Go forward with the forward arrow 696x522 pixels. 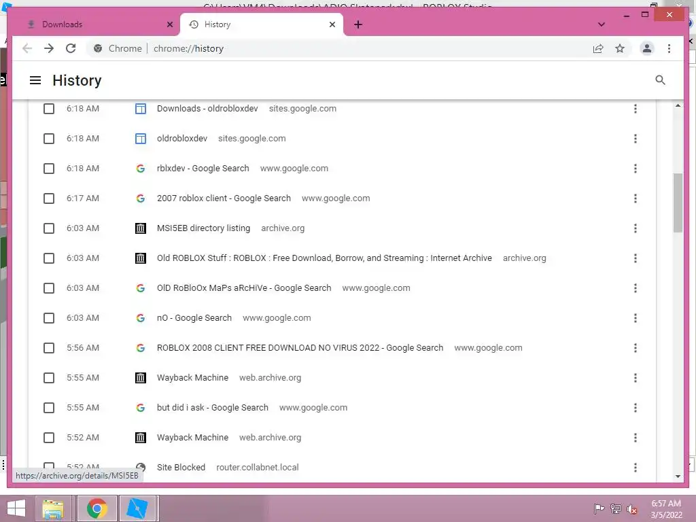(x=49, y=48)
